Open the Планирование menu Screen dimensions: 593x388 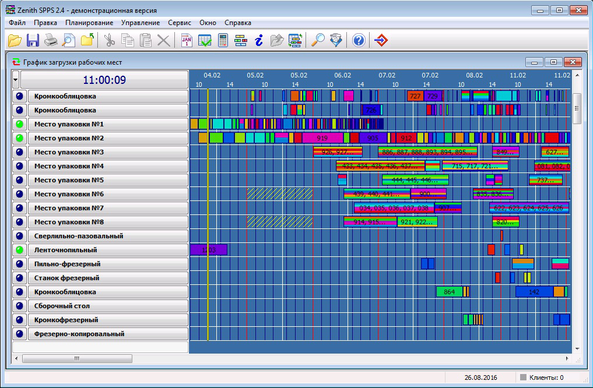(x=89, y=23)
